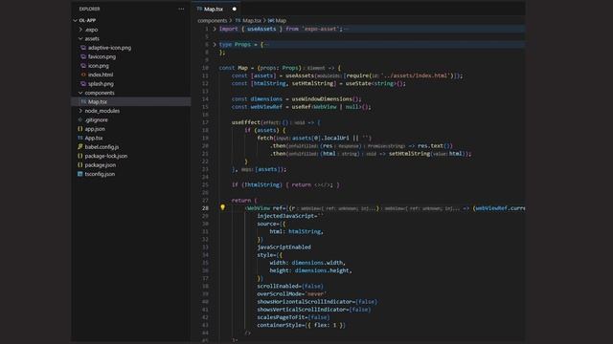The height and width of the screenshot is (344, 613).
Task: Open App.tsx from explorer
Action: (x=94, y=138)
